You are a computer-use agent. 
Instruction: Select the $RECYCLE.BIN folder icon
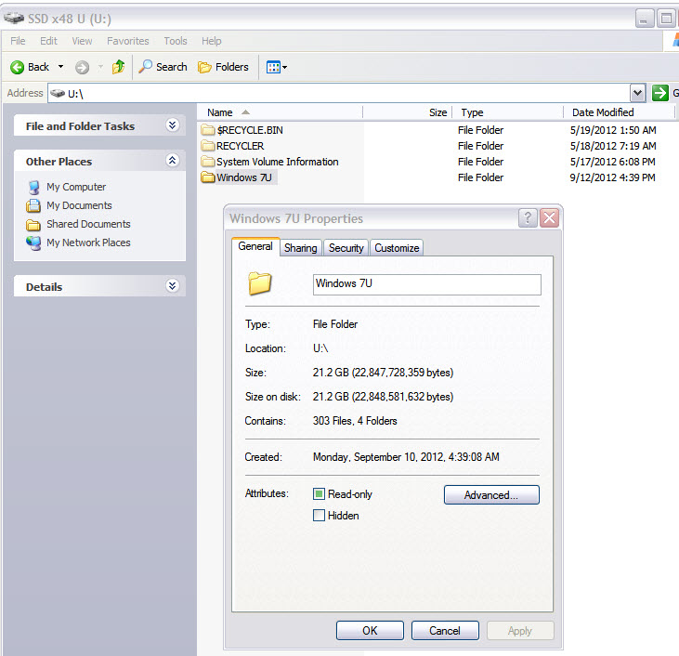pyautogui.click(x=208, y=130)
